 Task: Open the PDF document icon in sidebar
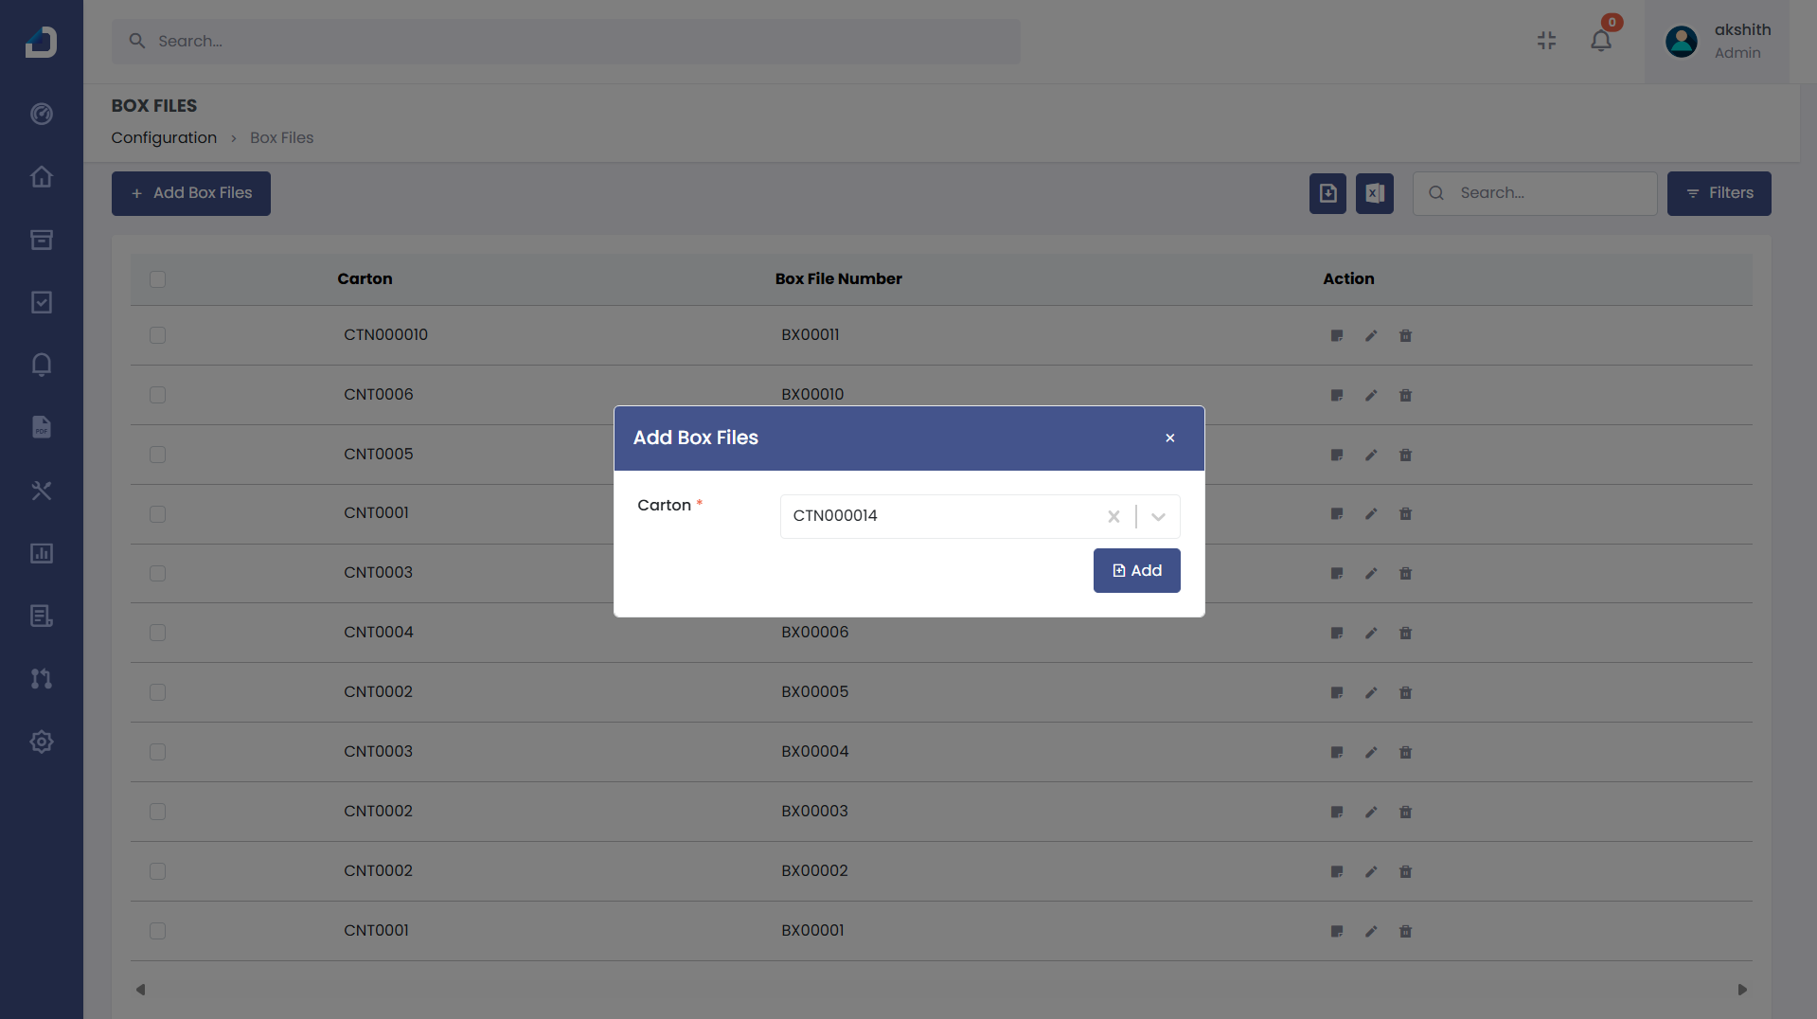[41, 427]
